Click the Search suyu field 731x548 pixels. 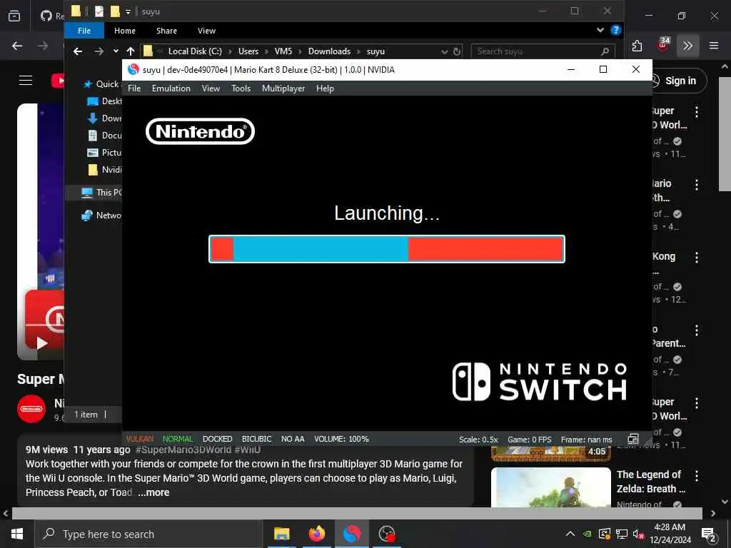(543, 51)
